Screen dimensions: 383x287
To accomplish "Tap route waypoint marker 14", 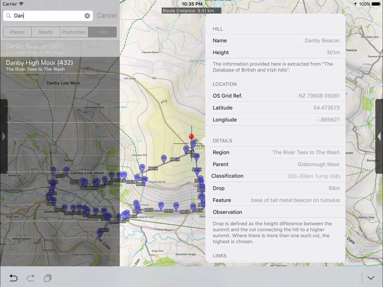I will pyautogui.click(x=142, y=168).
